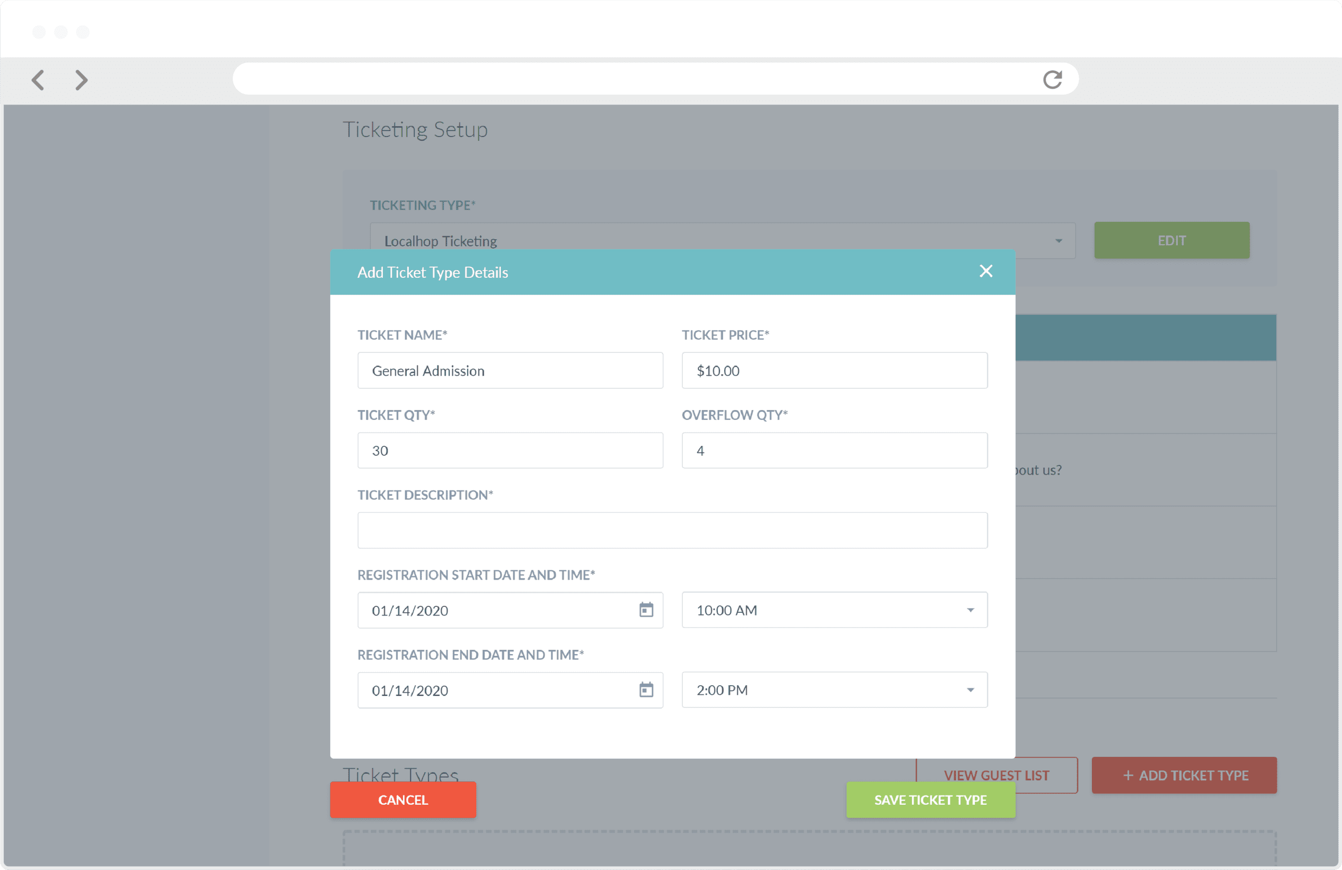The width and height of the screenshot is (1342, 870).
Task: Click the ADD TICKET TYPE button
Action: [1184, 775]
